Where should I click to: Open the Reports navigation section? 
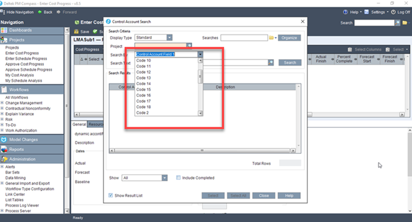(x=32, y=149)
